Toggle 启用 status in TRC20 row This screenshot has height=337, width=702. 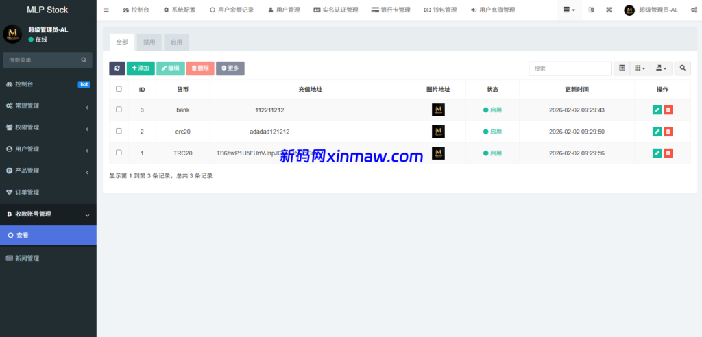pyautogui.click(x=492, y=153)
